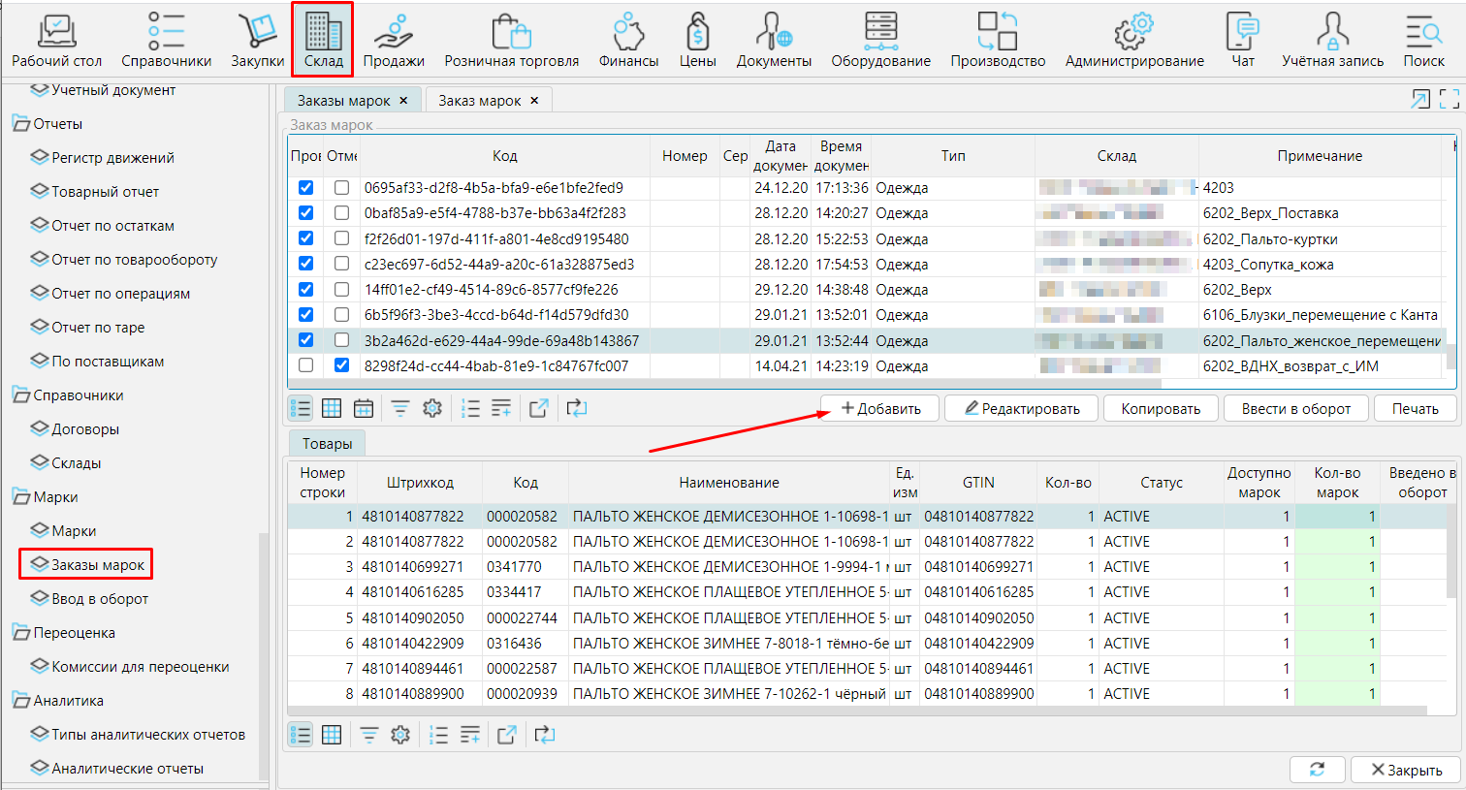Open Ввод в оборот in sidebar tree
This screenshot has height=790, width=1466.
[x=99, y=599]
